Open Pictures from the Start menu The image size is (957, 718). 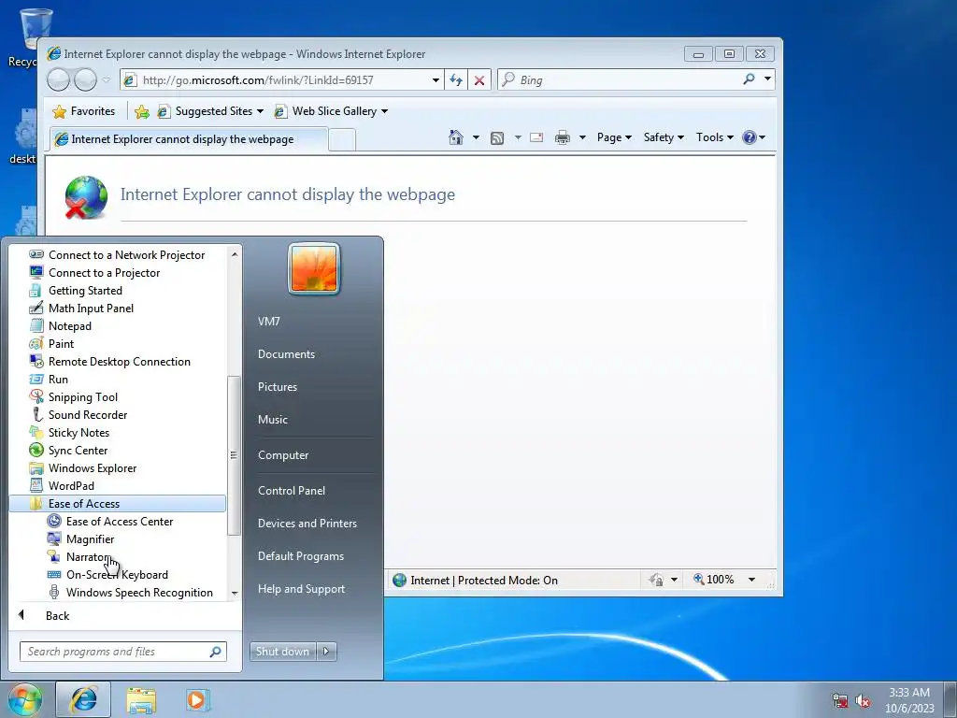click(277, 387)
